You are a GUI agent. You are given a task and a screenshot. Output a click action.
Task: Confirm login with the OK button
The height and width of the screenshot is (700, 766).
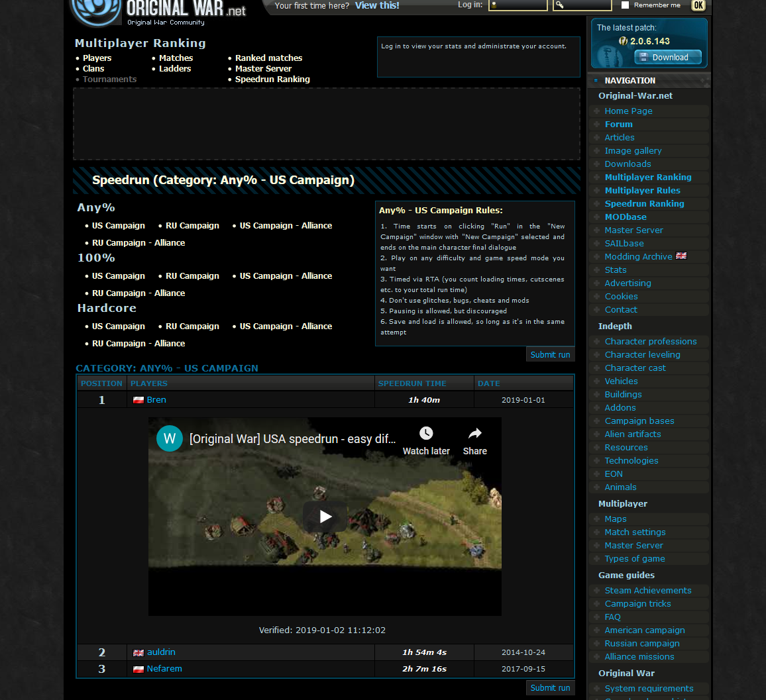[x=698, y=5]
